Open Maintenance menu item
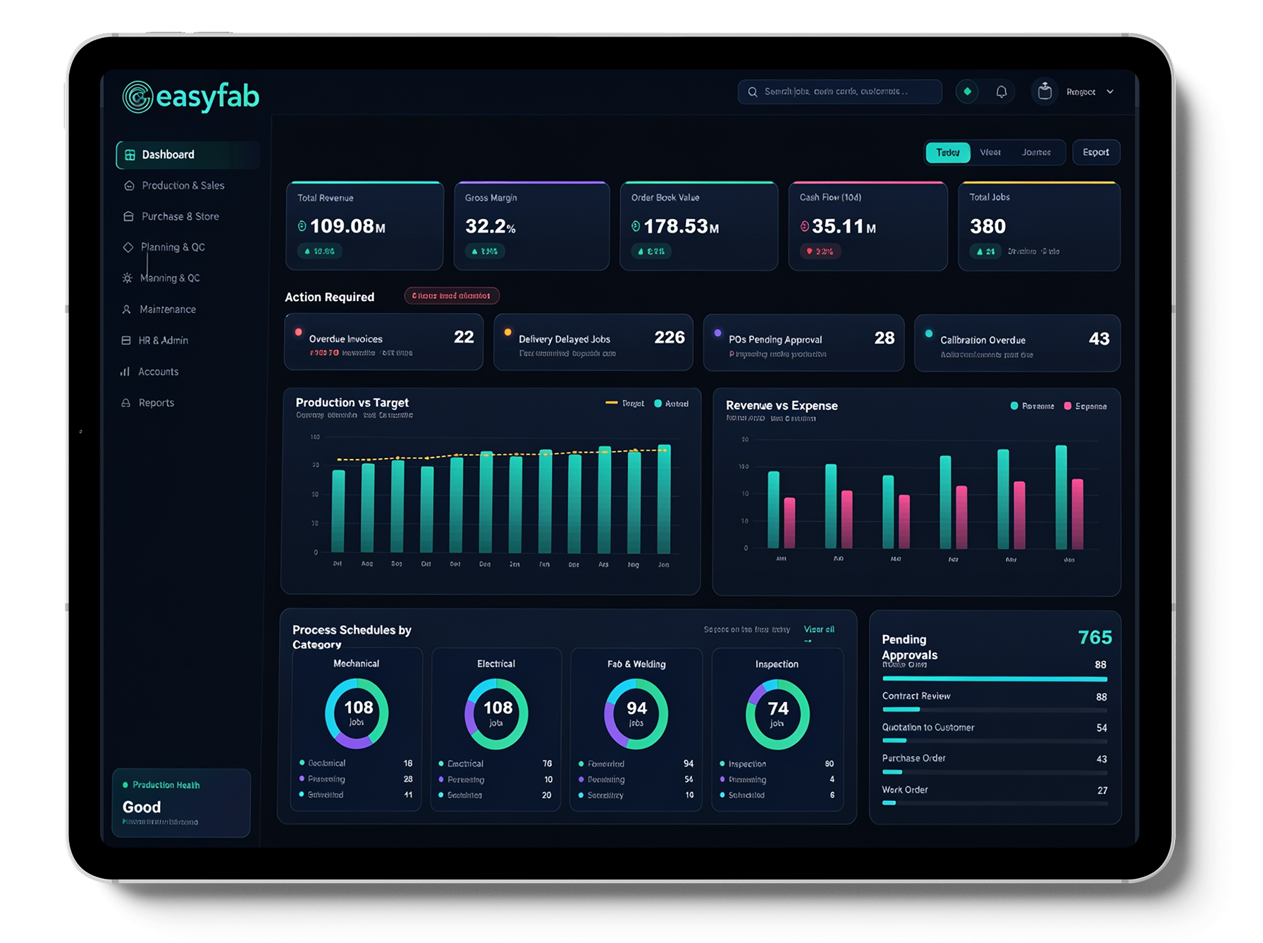The width and height of the screenshot is (1263, 943). 168,309
